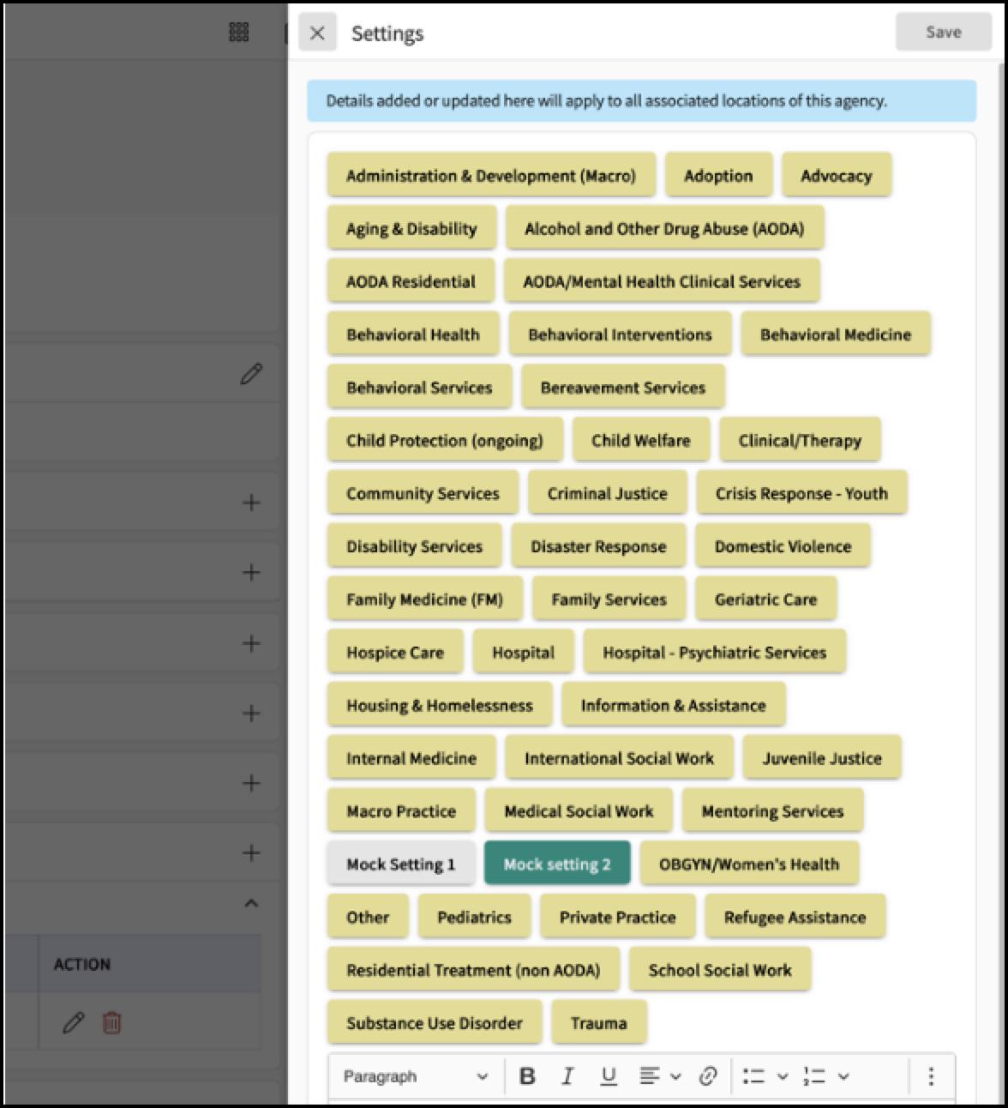This screenshot has height=1108, width=1008.
Task: Open the three-dot more options in editor
Action: 931,1076
